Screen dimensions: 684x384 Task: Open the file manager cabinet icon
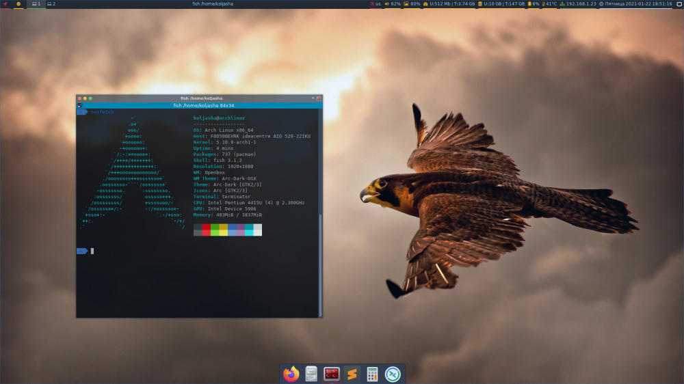point(311,374)
